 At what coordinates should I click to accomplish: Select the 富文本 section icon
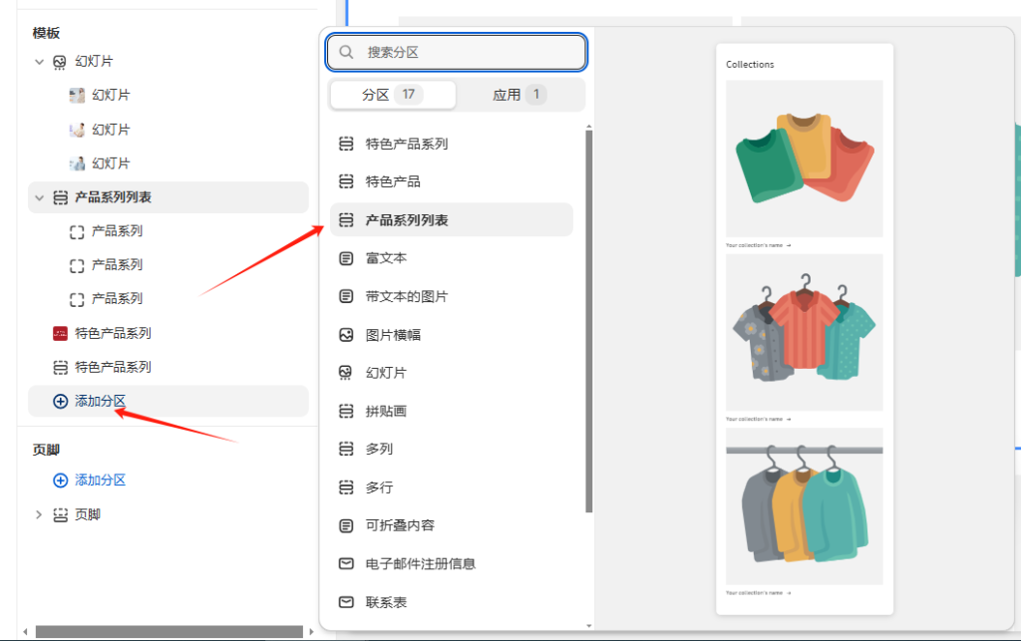click(x=344, y=257)
